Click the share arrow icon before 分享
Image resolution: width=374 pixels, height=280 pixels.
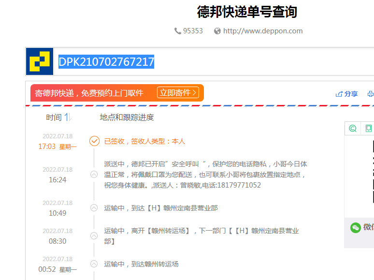coord(339,94)
